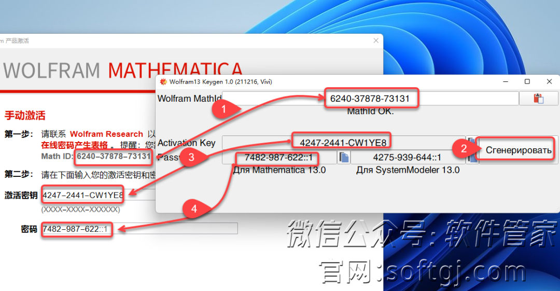Focus the Wolfram MathId input in Keygen
The width and height of the screenshot is (560, 291).
(370, 99)
